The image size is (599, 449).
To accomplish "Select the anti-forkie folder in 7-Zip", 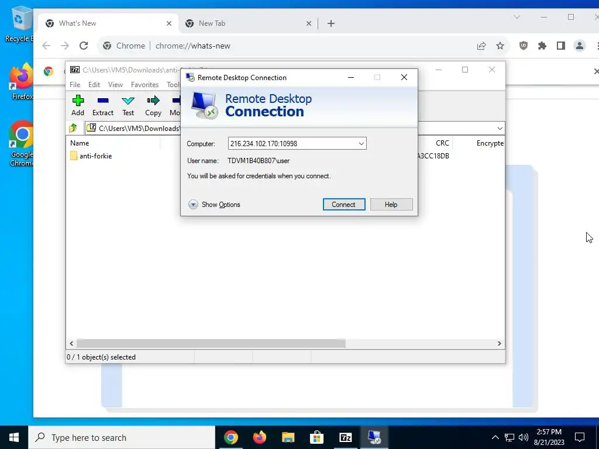I will [91, 156].
